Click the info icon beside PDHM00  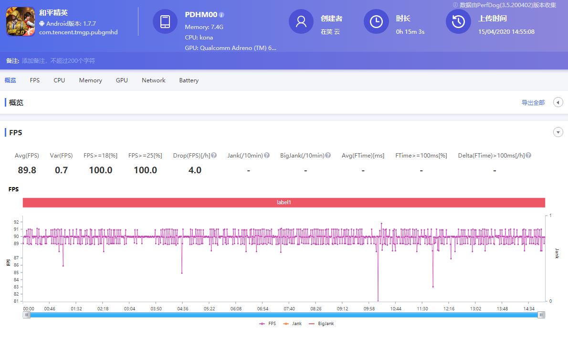(x=221, y=15)
